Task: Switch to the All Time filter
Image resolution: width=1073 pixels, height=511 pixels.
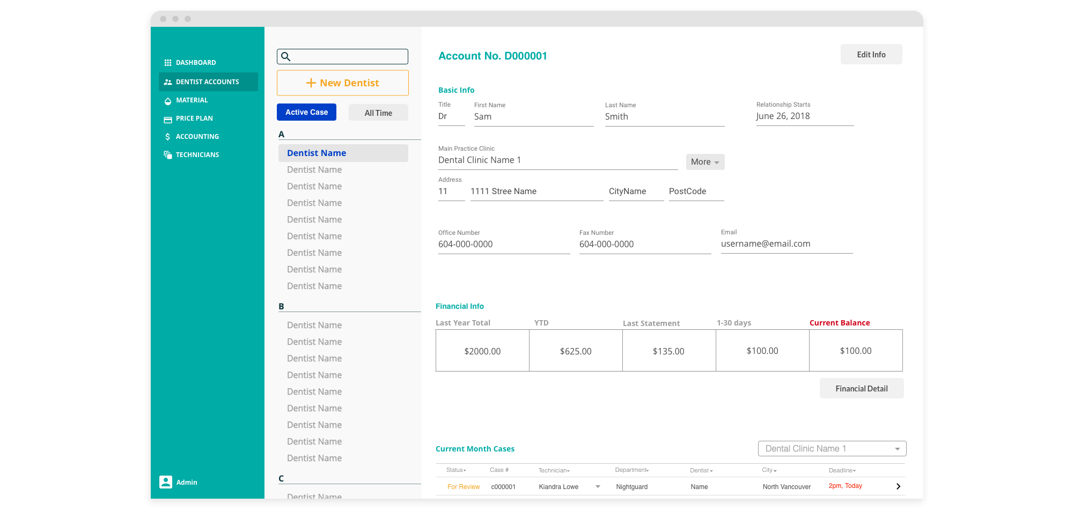Action: pyautogui.click(x=378, y=112)
